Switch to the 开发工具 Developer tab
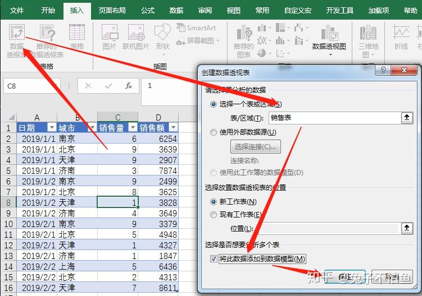 coord(339,11)
